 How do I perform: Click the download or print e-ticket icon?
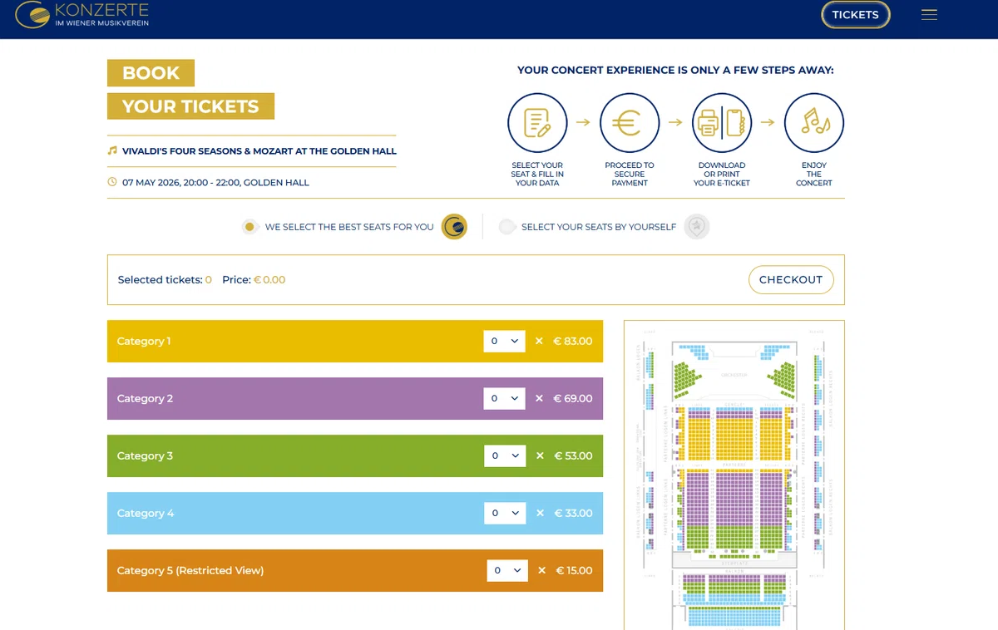(x=722, y=123)
